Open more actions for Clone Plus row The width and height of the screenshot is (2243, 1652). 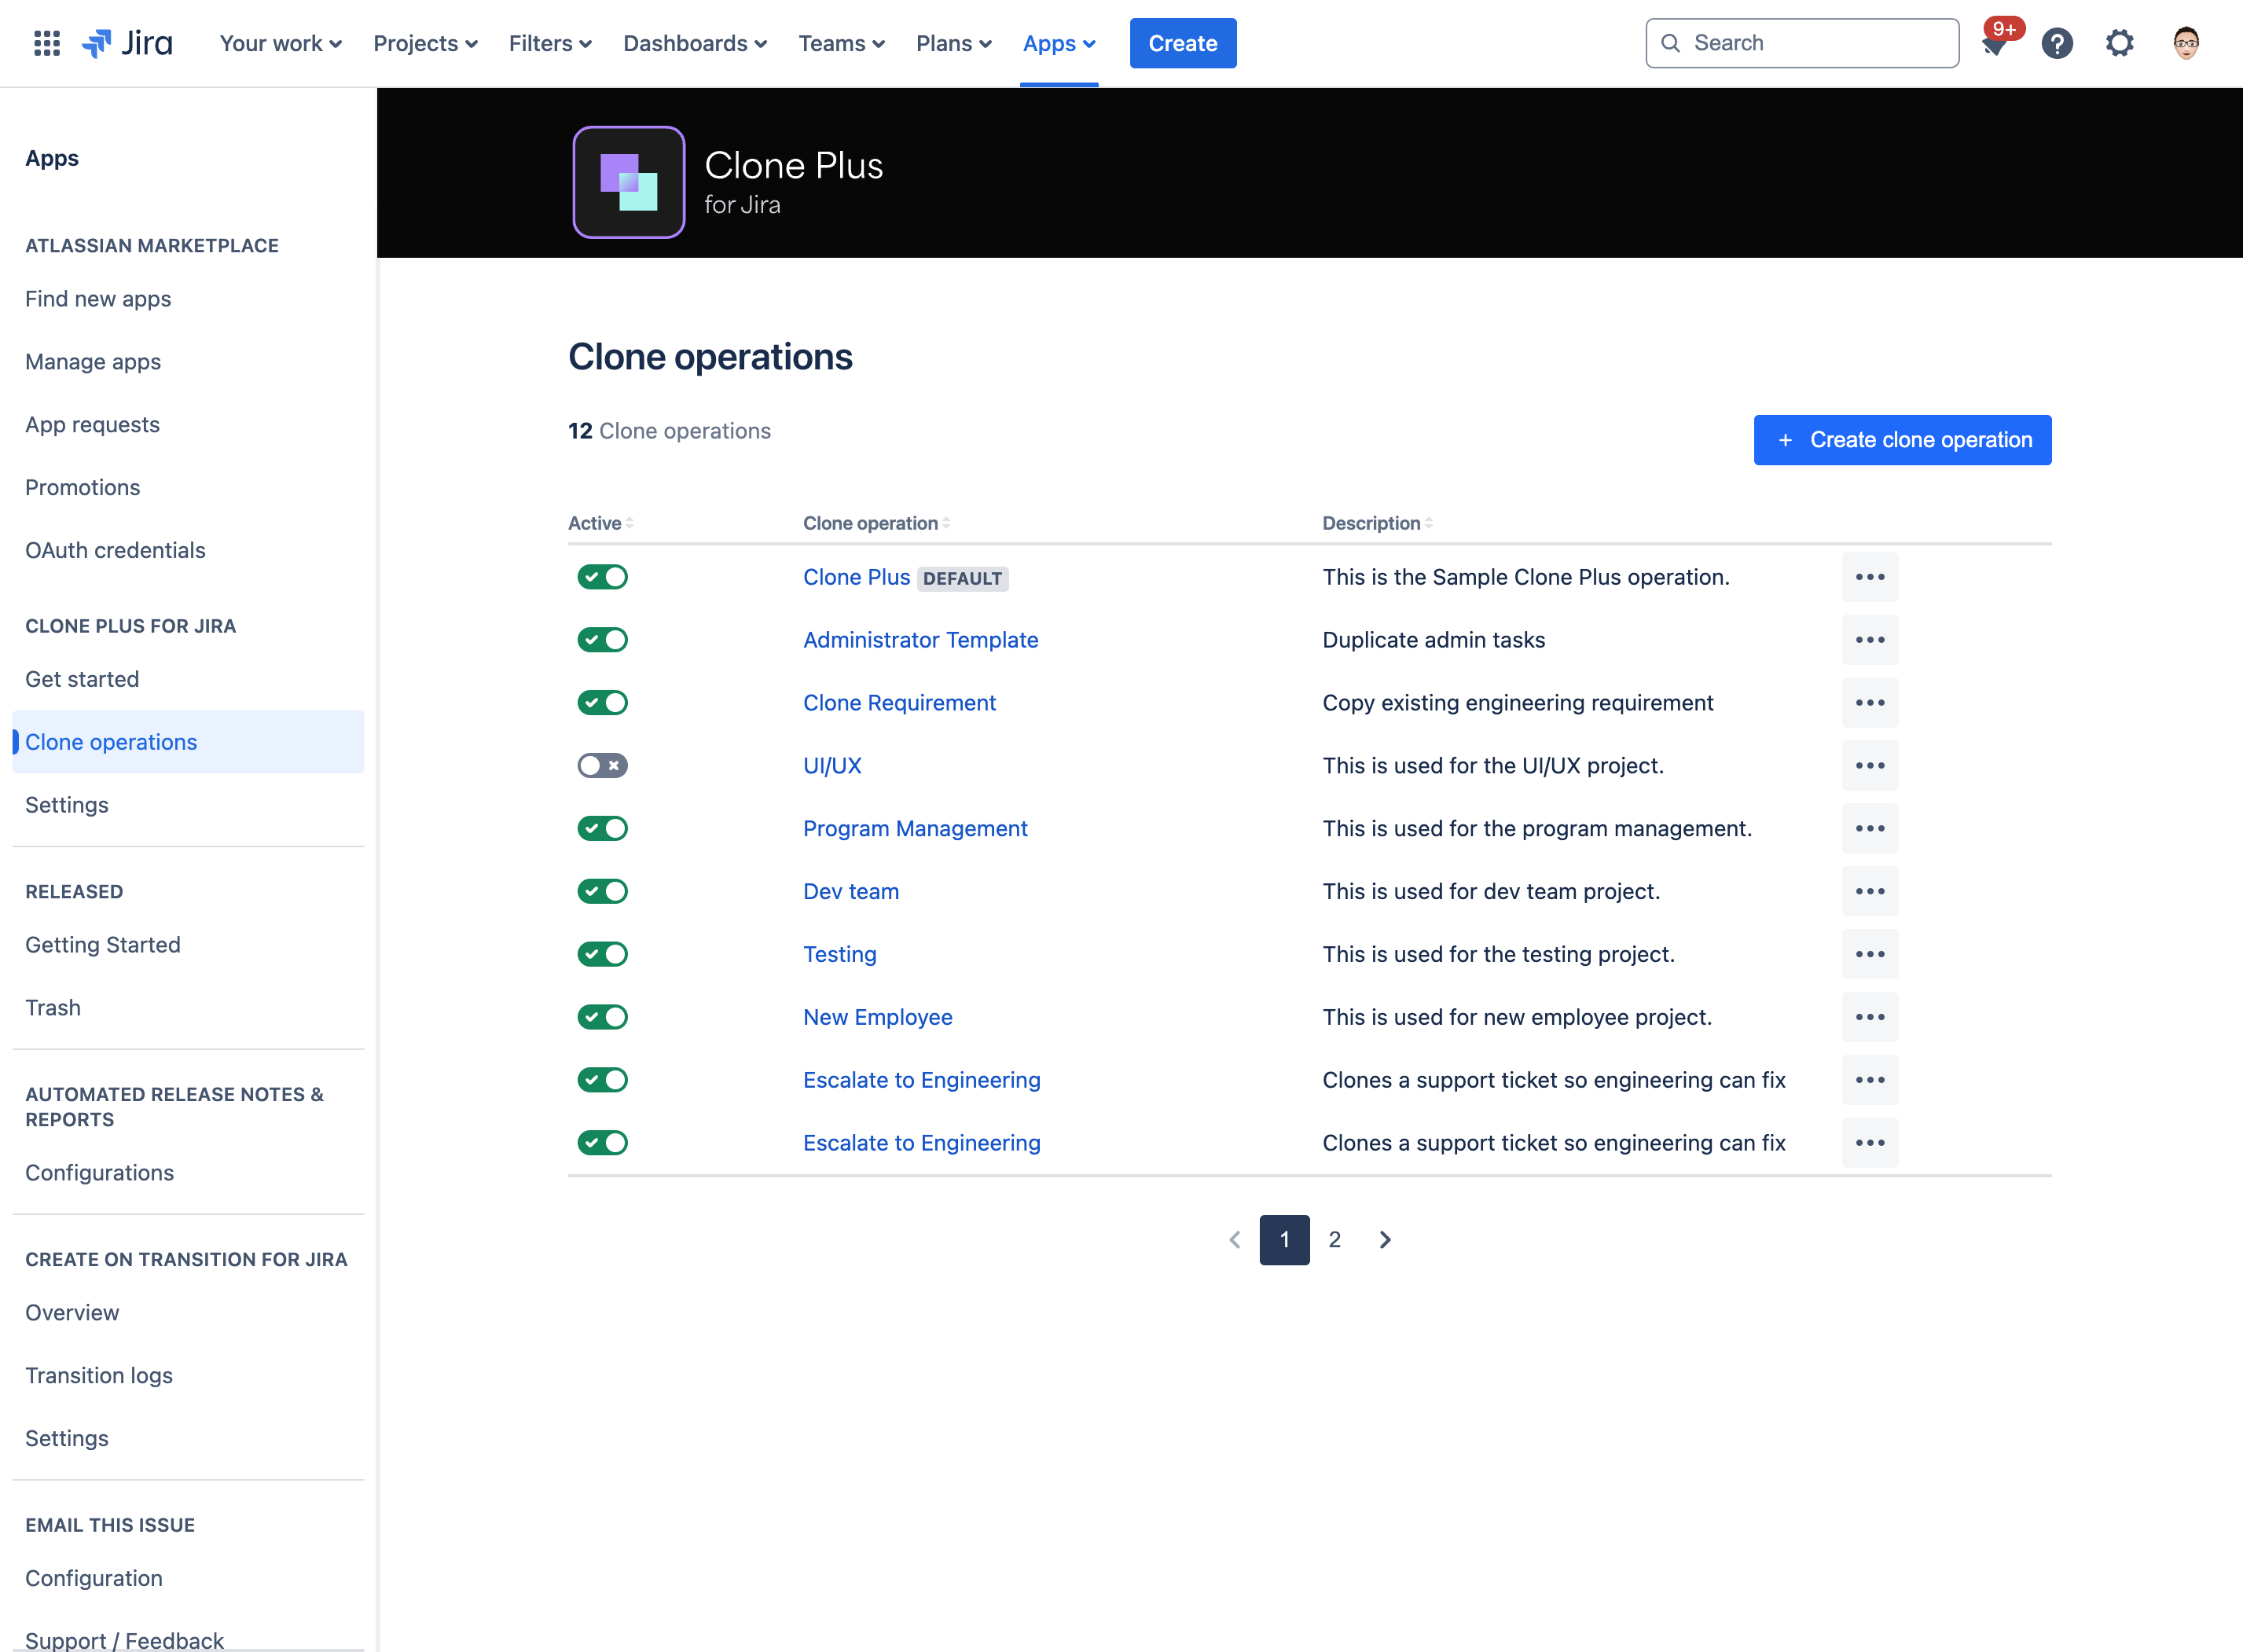(x=1870, y=577)
